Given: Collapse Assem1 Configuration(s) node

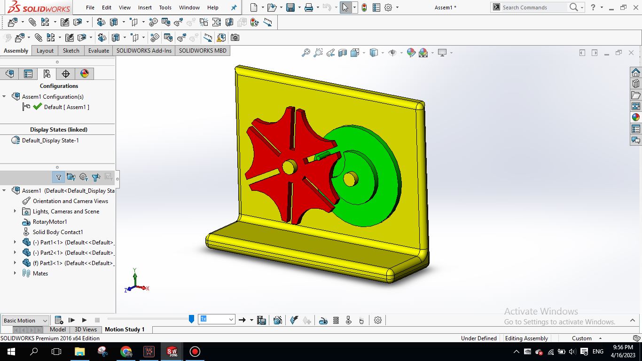Looking at the screenshot, I should coord(4,96).
